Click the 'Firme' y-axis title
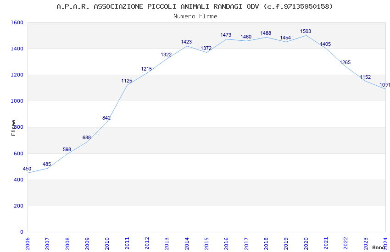390x252 pixels. 13,128
